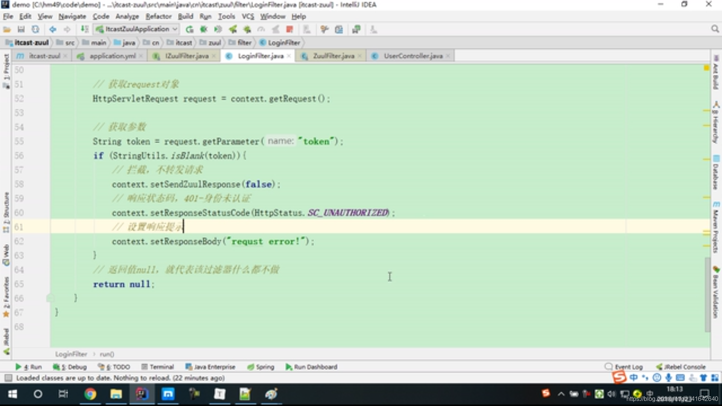
Task: Open the Run tool window
Action: 29,367
